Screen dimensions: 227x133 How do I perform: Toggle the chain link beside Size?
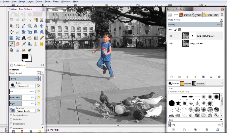tap(39, 91)
